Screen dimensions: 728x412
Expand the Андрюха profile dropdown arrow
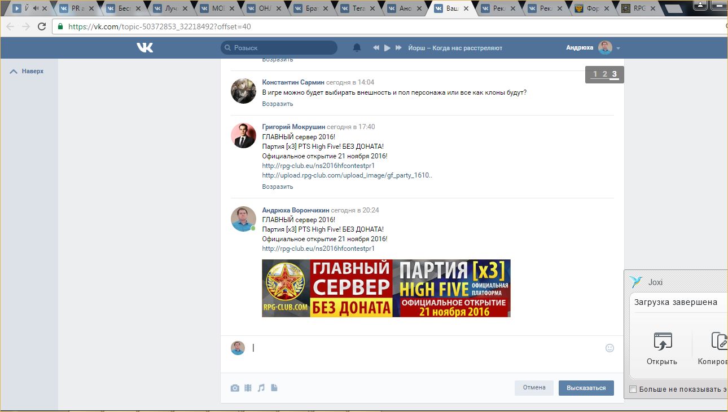click(618, 48)
